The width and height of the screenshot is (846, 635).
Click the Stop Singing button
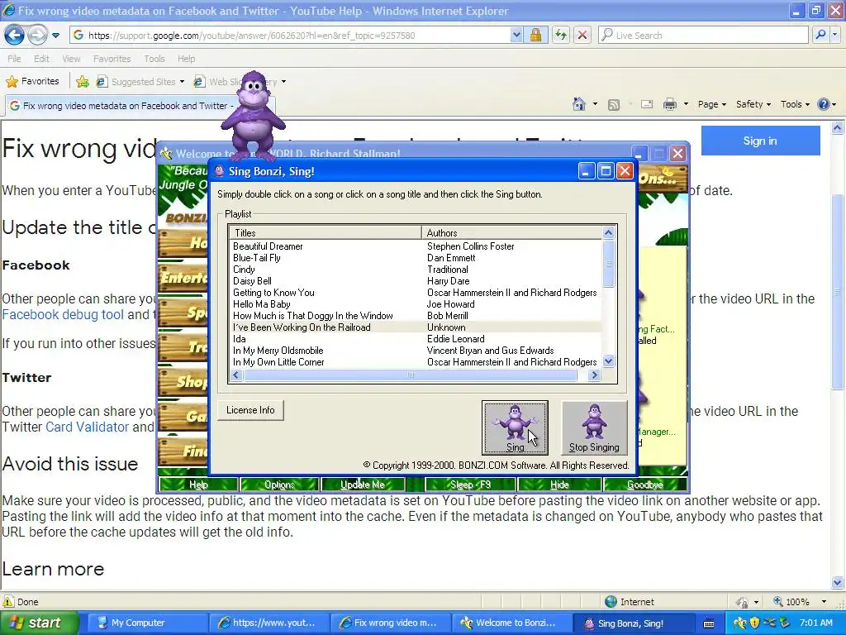click(594, 427)
